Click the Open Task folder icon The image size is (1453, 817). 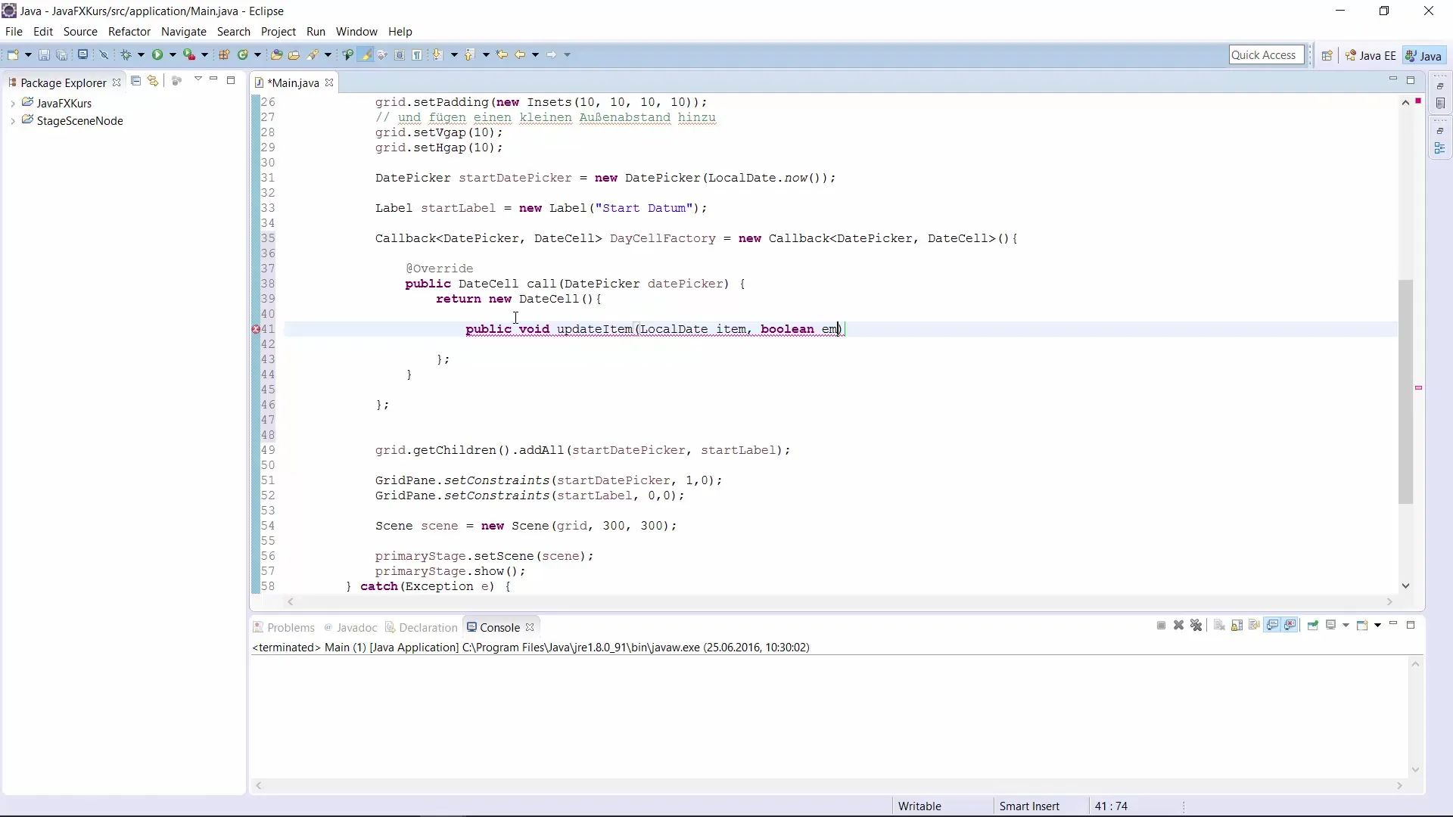click(294, 54)
